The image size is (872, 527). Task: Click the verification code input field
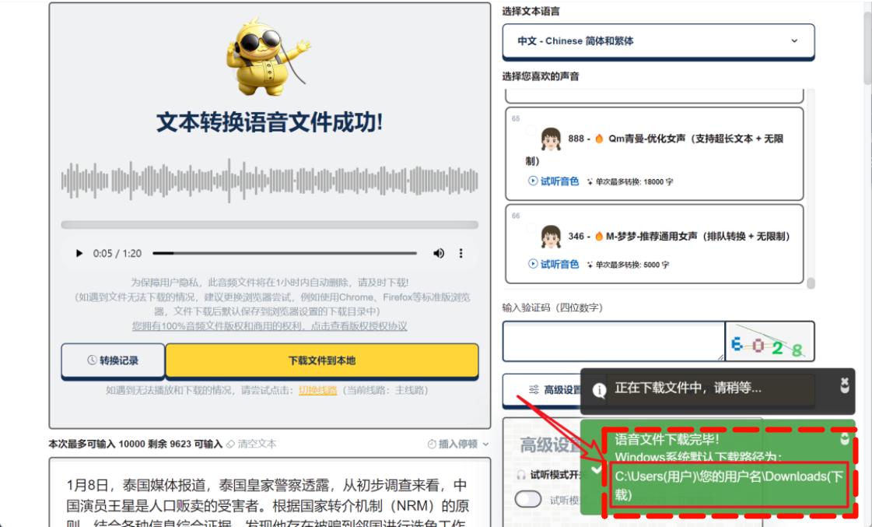[x=614, y=341]
